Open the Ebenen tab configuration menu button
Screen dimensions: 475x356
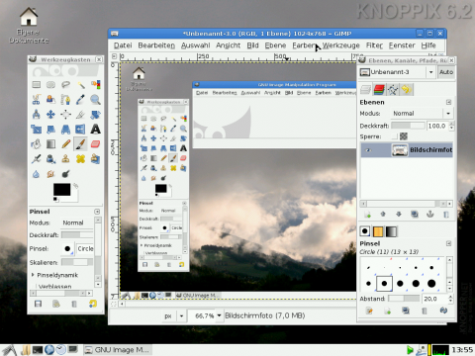click(448, 102)
